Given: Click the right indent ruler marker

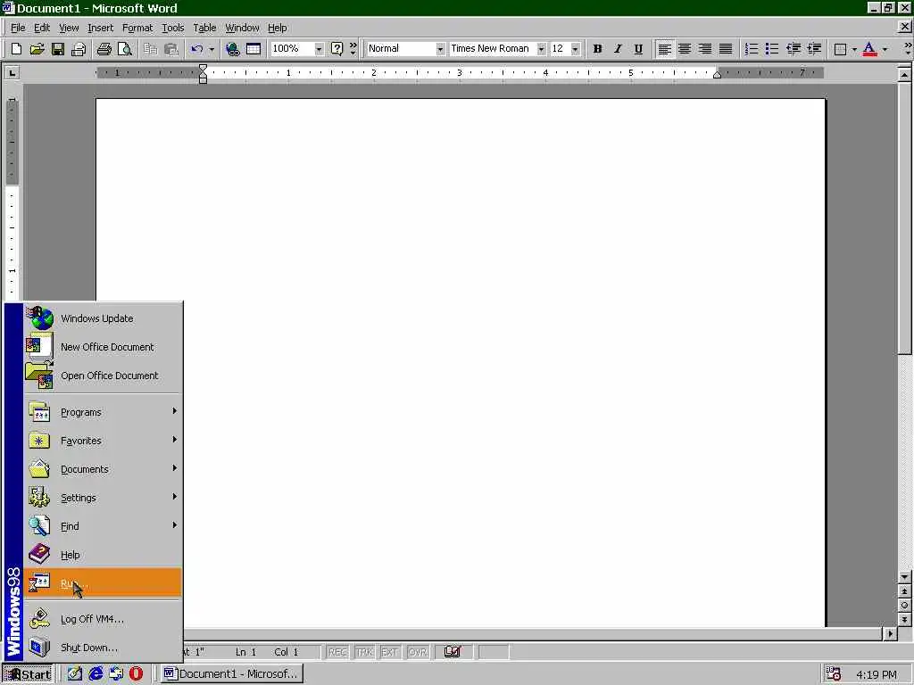Looking at the screenshot, I should [717, 74].
